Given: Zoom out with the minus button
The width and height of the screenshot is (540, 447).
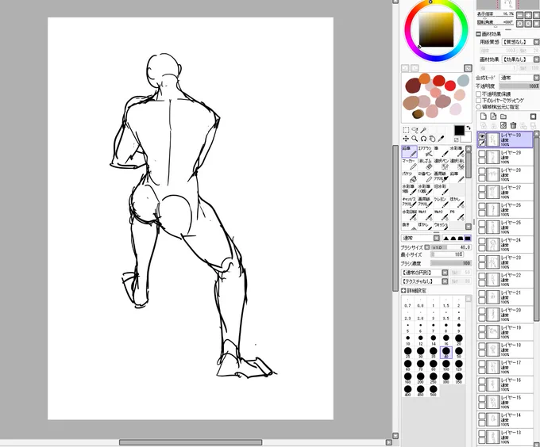Looking at the screenshot, I should pos(520,15).
